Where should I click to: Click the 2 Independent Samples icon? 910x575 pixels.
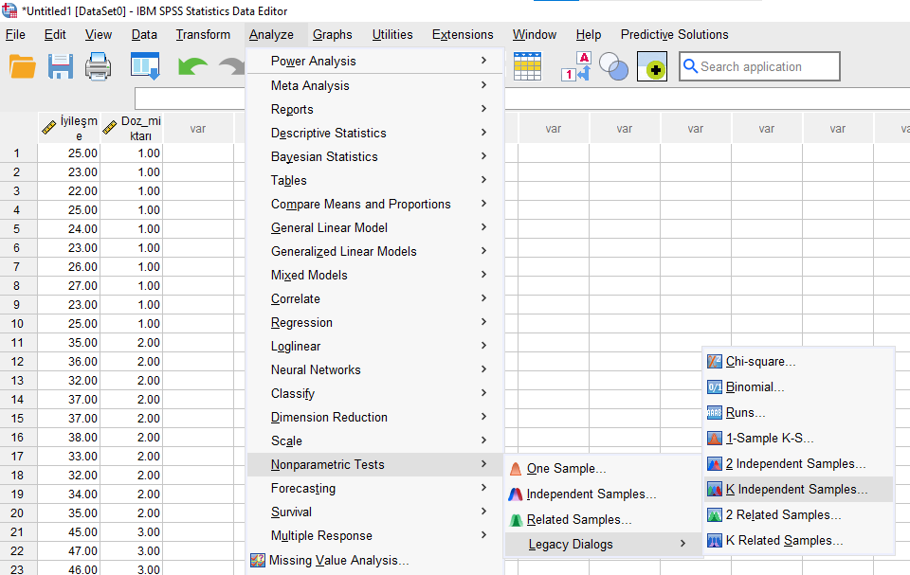(x=715, y=463)
